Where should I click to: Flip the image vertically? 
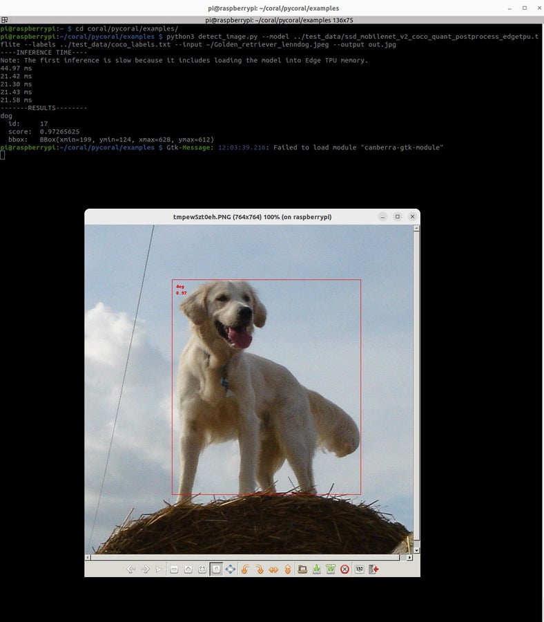288,569
